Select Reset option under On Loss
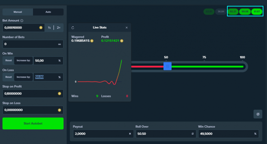Screen dimensions: 267x144 [x=8, y=77]
